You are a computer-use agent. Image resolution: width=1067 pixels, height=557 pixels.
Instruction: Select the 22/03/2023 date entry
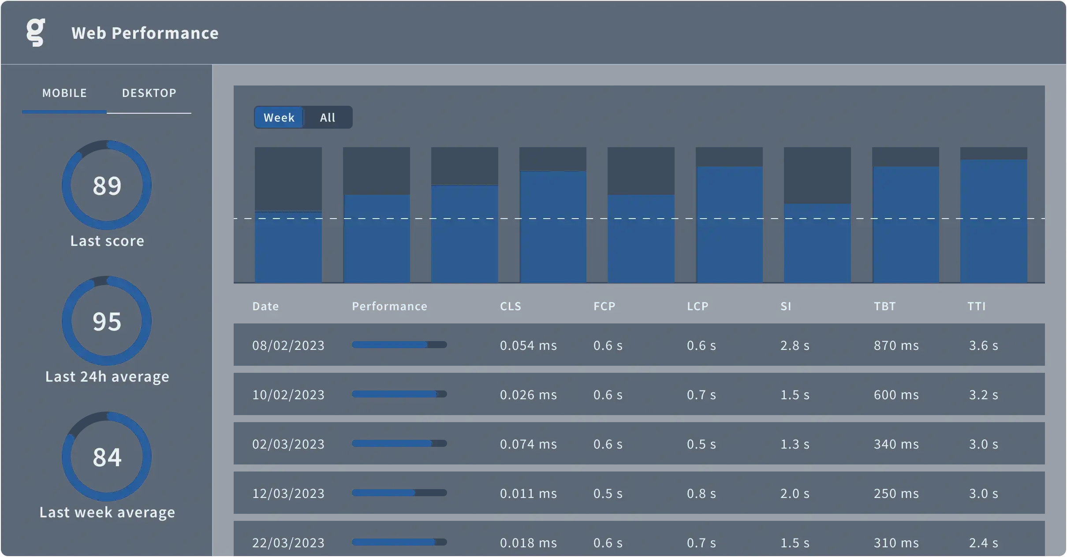pos(287,543)
